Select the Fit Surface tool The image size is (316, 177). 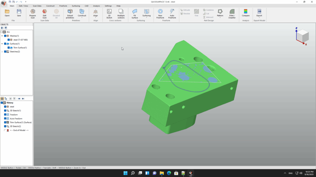pyautogui.click(x=135, y=11)
